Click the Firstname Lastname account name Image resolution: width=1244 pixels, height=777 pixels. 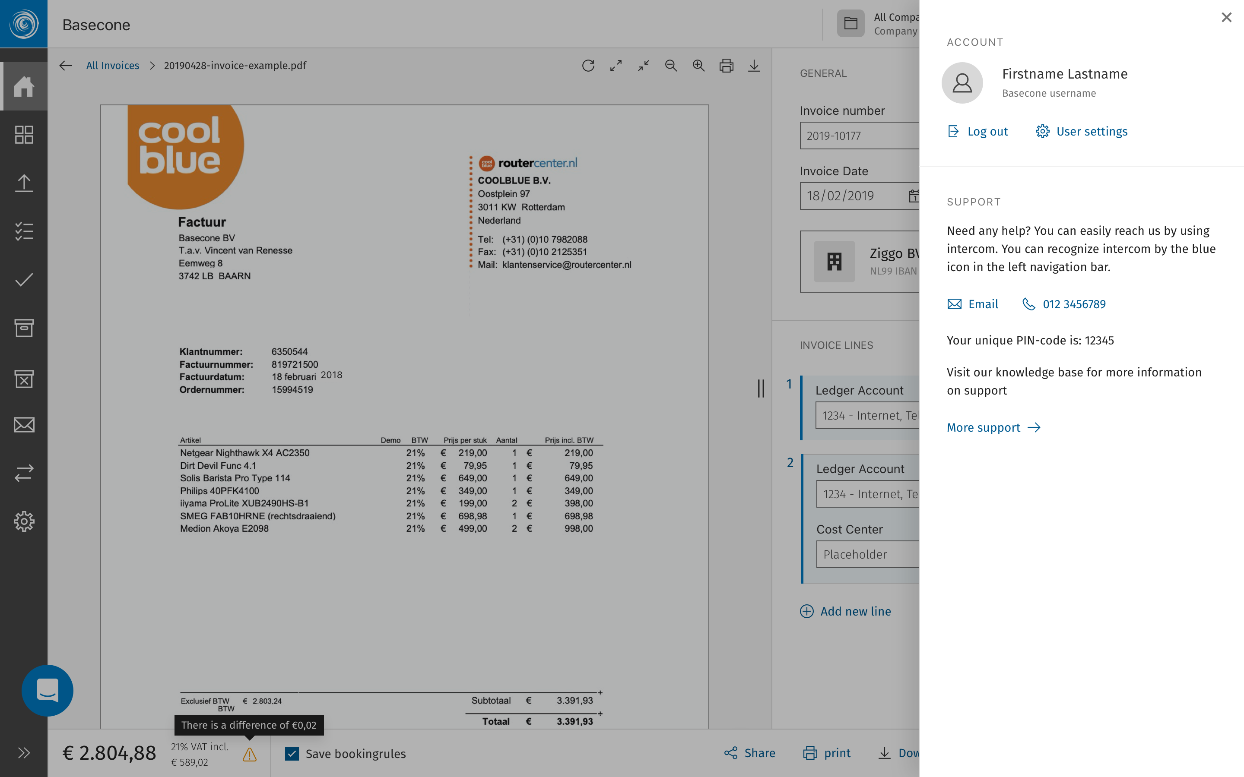[x=1065, y=74]
